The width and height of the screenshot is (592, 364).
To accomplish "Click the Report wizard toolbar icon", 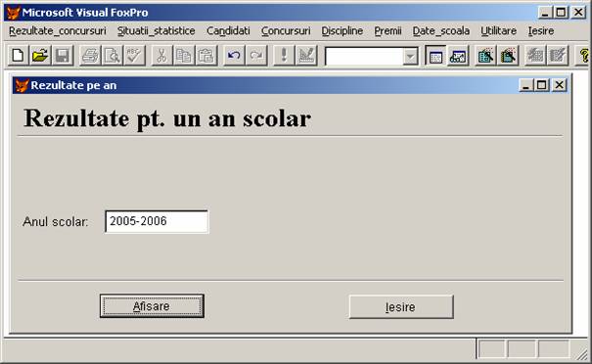I will coord(508,56).
